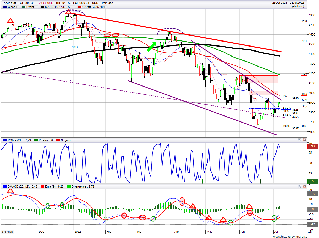Open www.hittakursvinnare.se link
This screenshot has width=319, height=238.
click(290, 236)
